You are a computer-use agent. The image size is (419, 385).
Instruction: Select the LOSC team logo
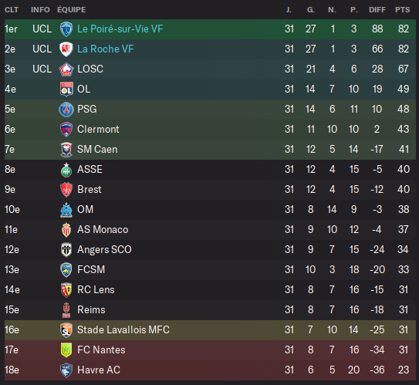pyautogui.click(x=66, y=69)
